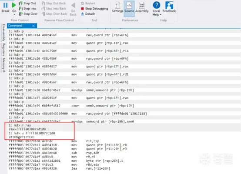Detach the debugger

pos(88,14)
